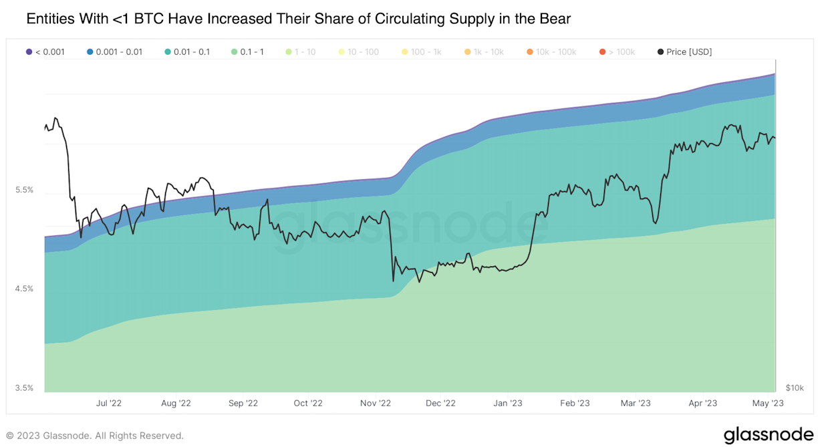
Task: Toggle the '< 0.001' legend series
Action: [x=45, y=51]
